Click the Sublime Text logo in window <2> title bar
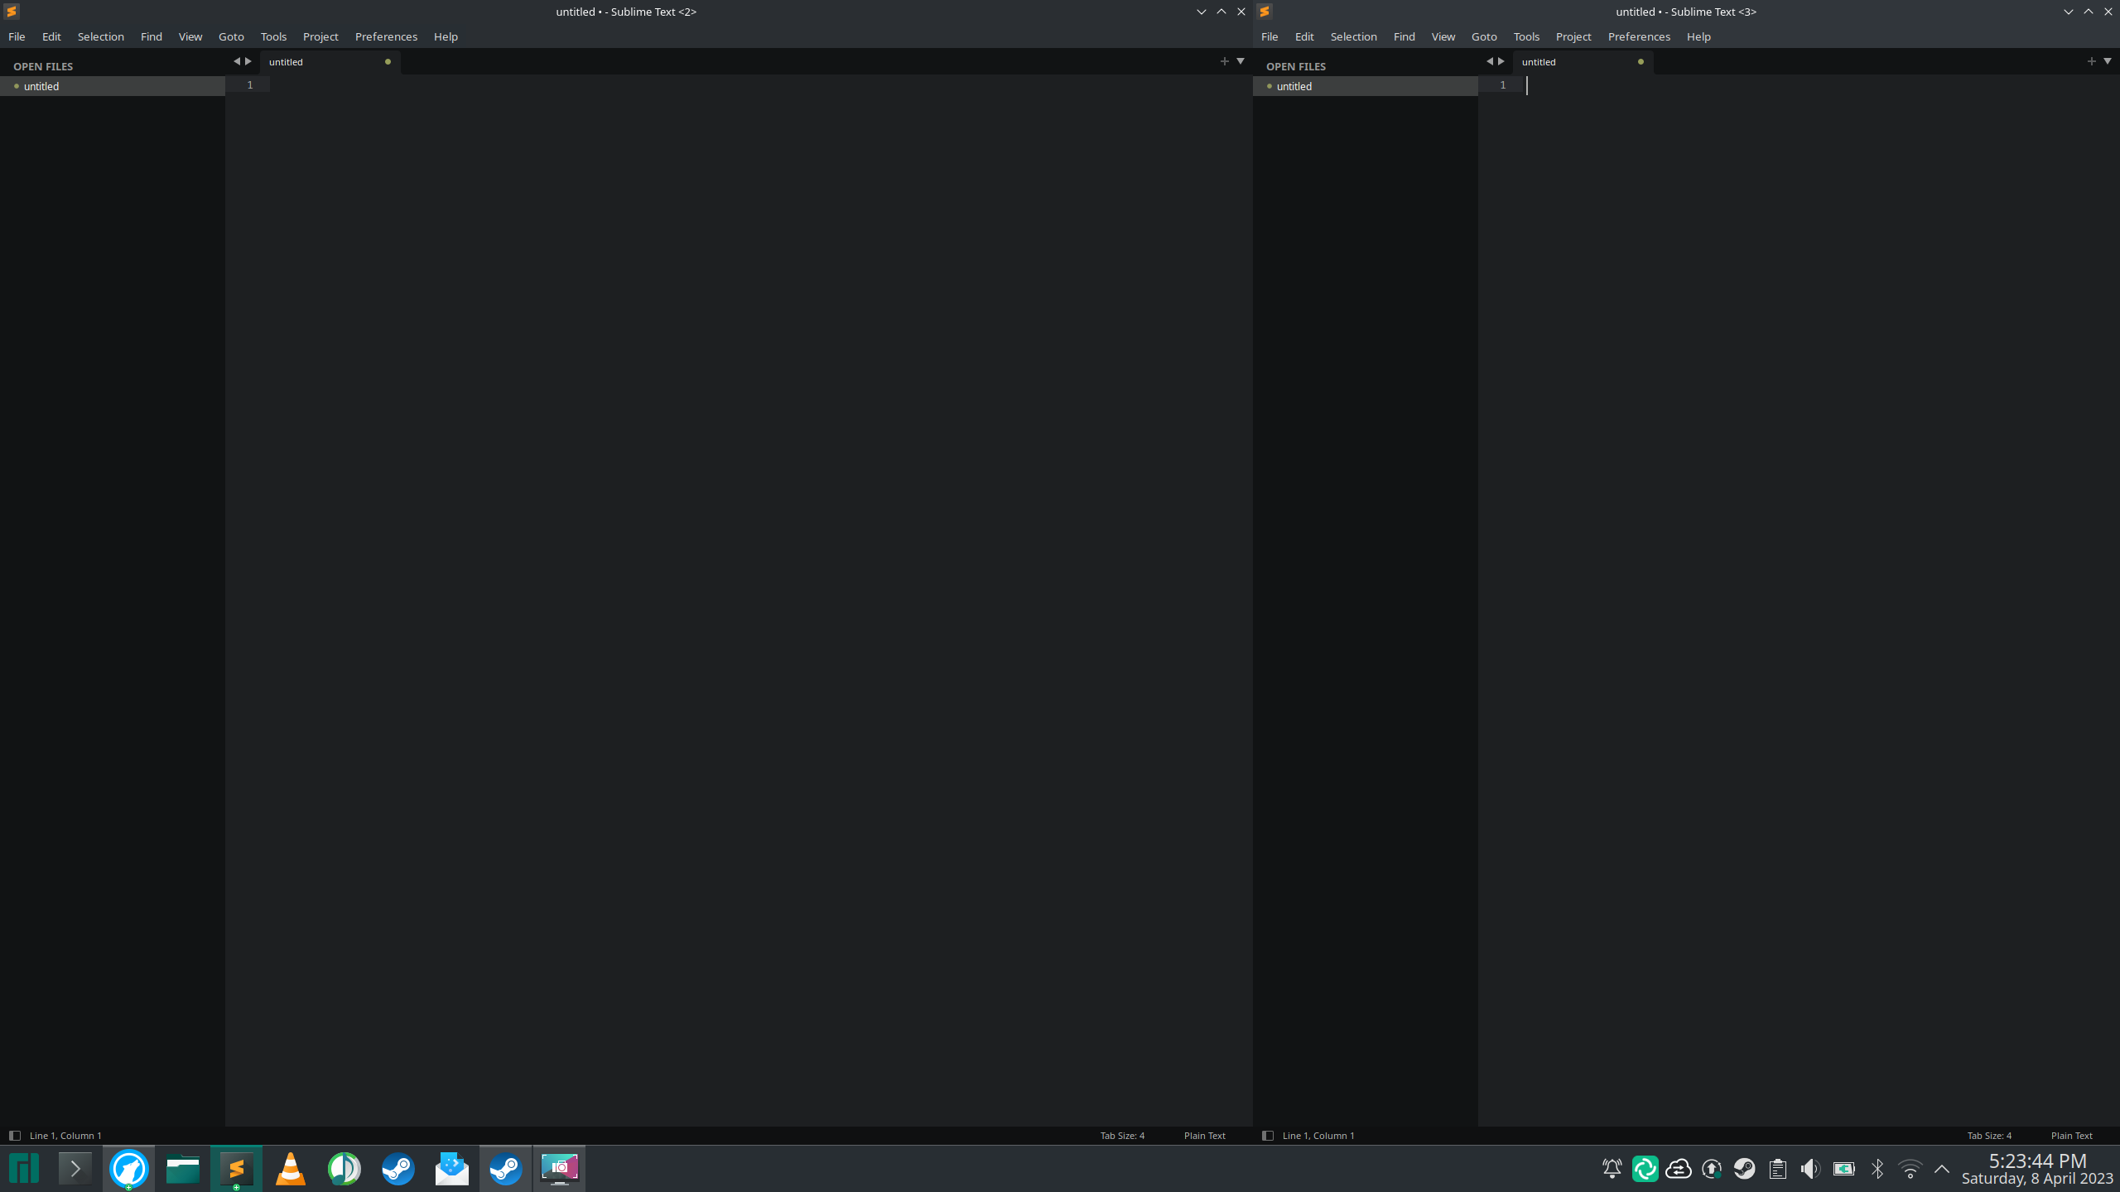The height and width of the screenshot is (1192, 2120). pos(12,12)
